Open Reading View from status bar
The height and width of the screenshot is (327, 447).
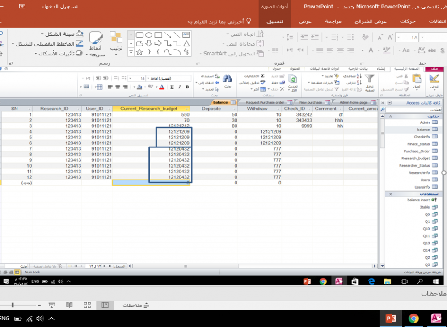tap(69, 305)
